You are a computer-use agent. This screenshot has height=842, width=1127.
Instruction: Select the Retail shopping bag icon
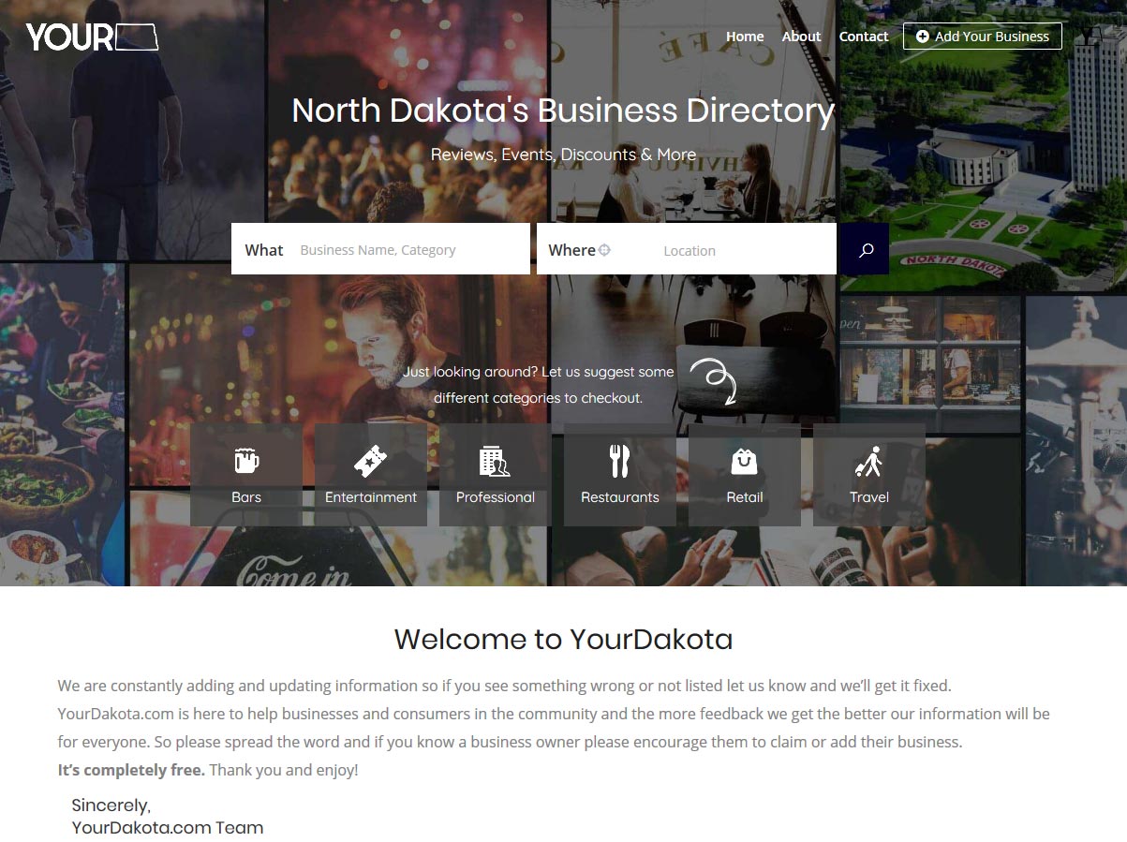[744, 461]
